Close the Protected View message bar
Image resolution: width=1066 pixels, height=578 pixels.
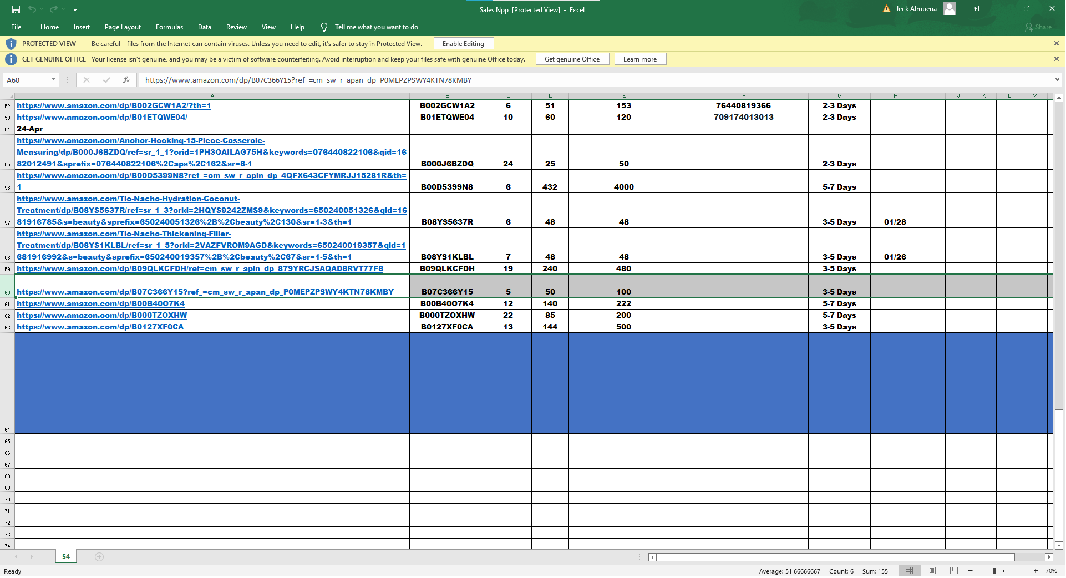1056,44
